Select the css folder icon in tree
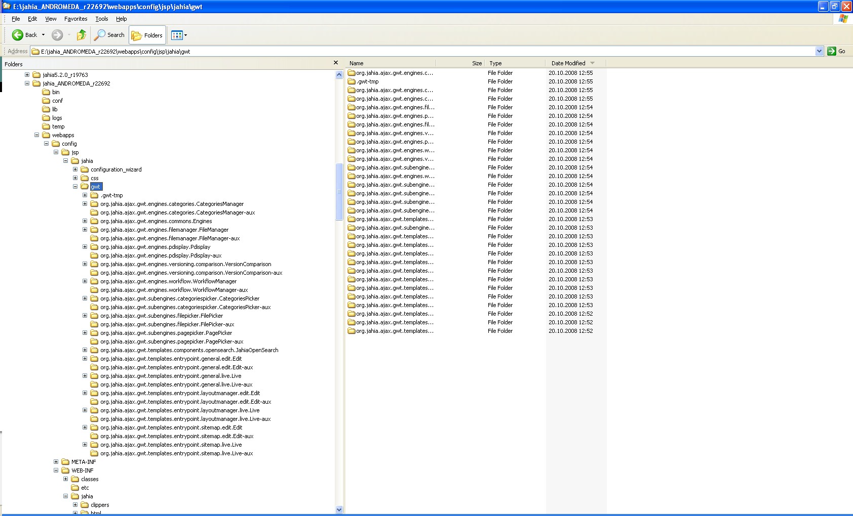The width and height of the screenshot is (853, 516). (x=85, y=178)
